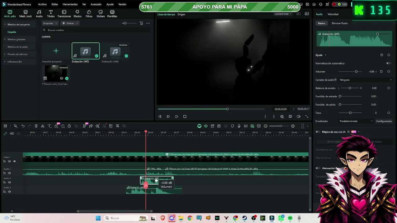Screen dimensions: 397x223
Task: Switch to Eliminar Ruido tab
Action: pos(340,23)
